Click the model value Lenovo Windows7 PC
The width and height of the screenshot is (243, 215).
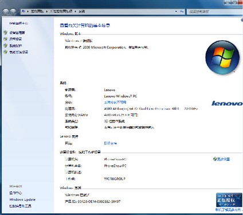(x=120, y=96)
